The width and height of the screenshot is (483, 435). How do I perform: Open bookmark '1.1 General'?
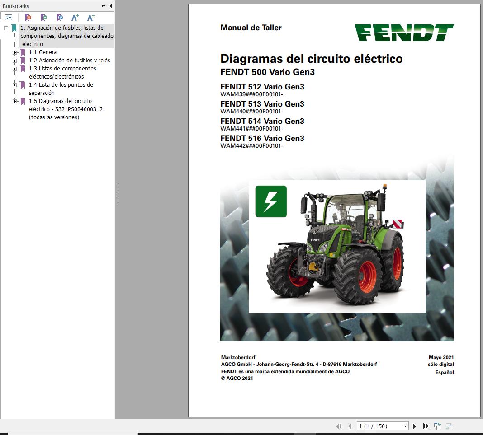pyautogui.click(x=43, y=52)
